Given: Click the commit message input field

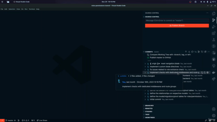Looking at the screenshot, I should click(x=177, y=21).
